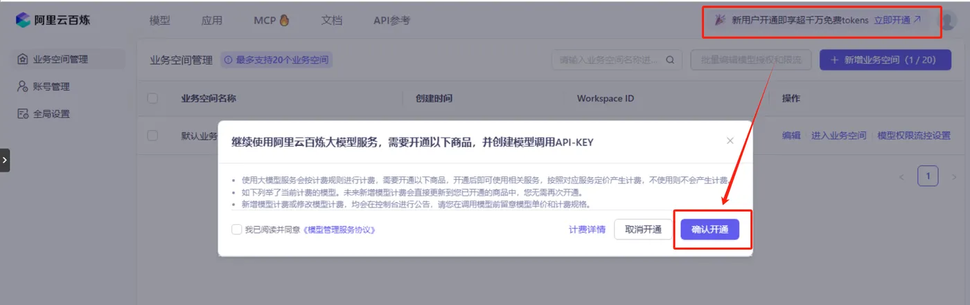Screen dimensions: 970x305
Task: Open the user avatar menu
Action: click(x=946, y=20)
